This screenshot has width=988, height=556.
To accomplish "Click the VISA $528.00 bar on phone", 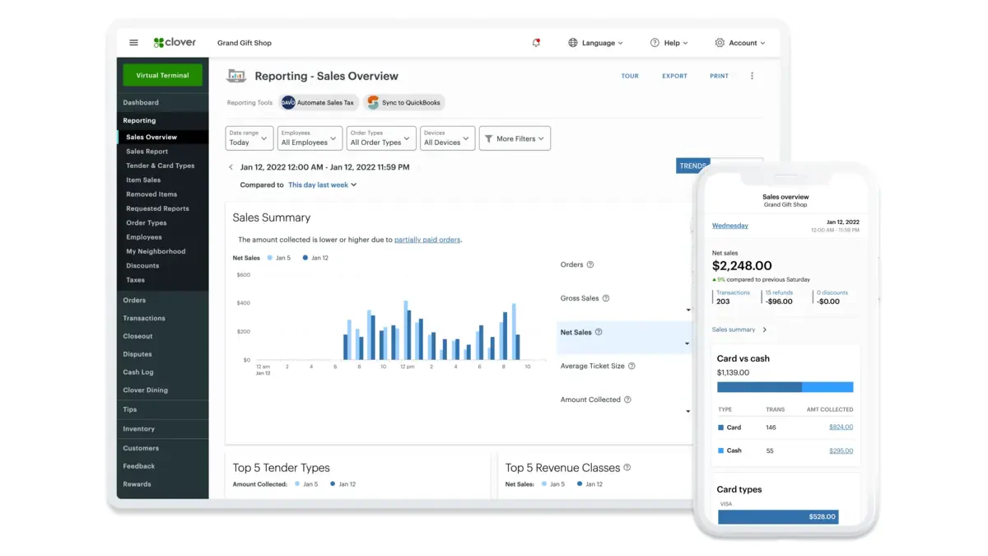I will [x=778, y=516].
